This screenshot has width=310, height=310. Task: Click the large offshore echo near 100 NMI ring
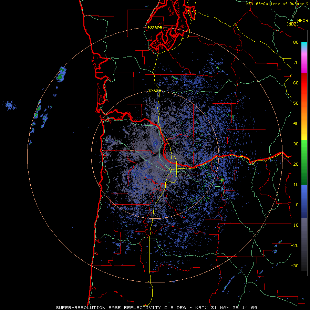click(61, 74)
